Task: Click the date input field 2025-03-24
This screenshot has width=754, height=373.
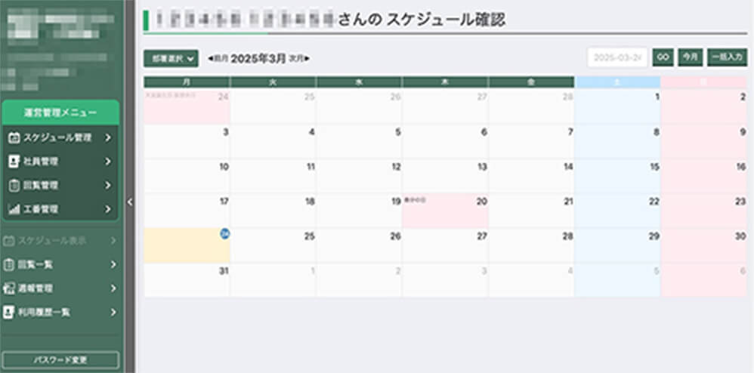Action: 617,57
